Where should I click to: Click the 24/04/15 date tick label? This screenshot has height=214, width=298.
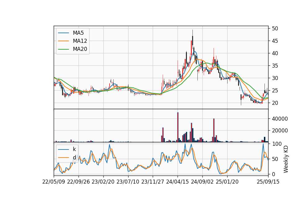point(178,182)
